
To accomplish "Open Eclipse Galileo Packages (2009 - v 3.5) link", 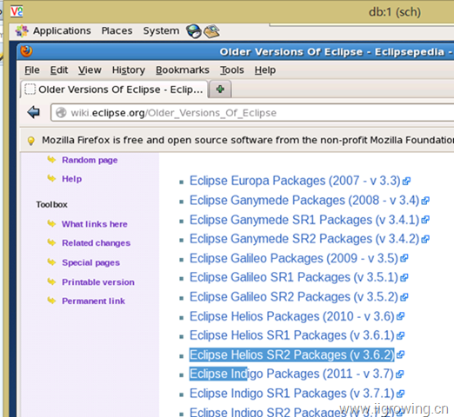I will (x=294, y=258).
